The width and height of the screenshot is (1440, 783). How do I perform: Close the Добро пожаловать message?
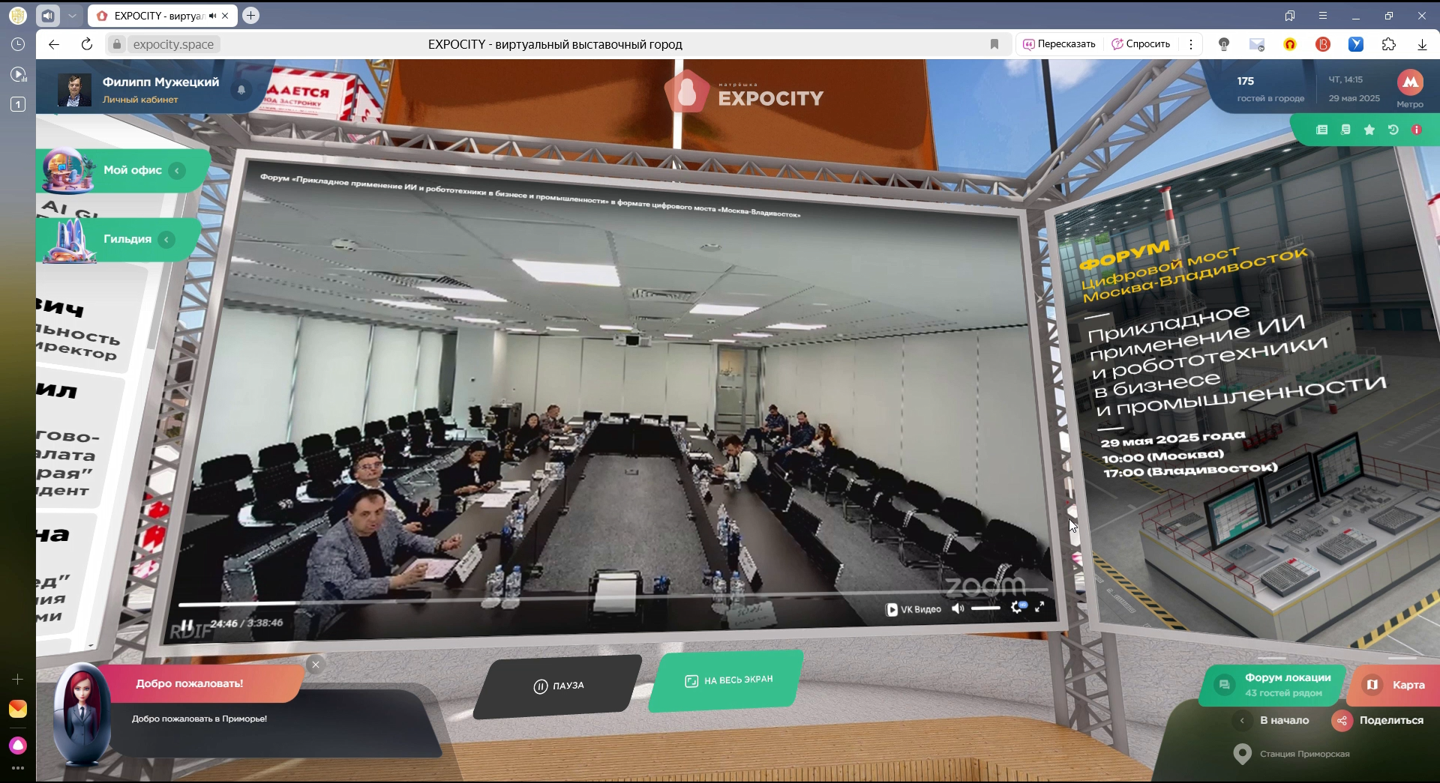tap(316, 665)
